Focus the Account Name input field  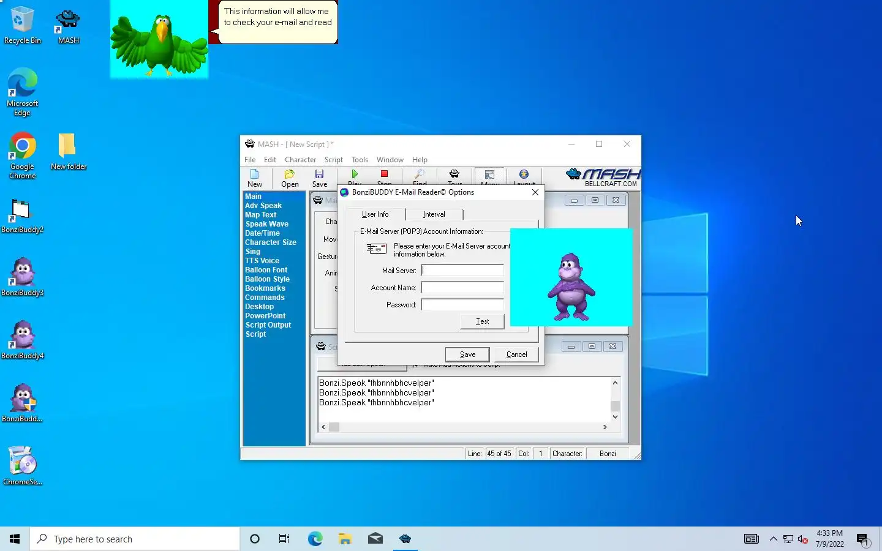(462, 288)
